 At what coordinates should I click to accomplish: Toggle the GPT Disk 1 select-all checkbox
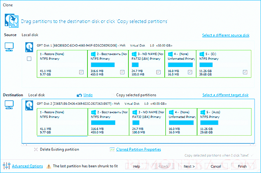point(29,59)
